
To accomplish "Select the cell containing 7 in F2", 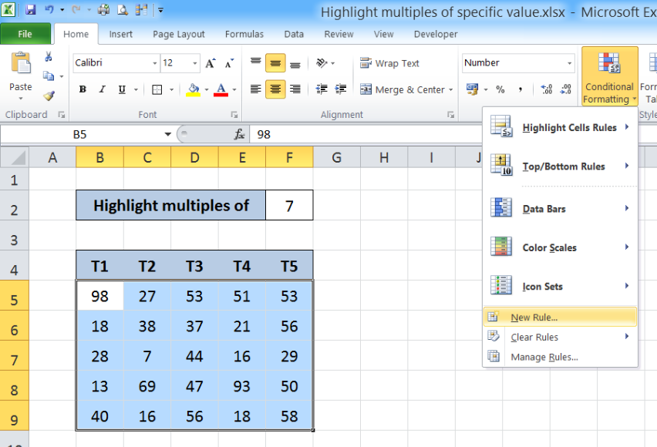I will click(289, 205).
